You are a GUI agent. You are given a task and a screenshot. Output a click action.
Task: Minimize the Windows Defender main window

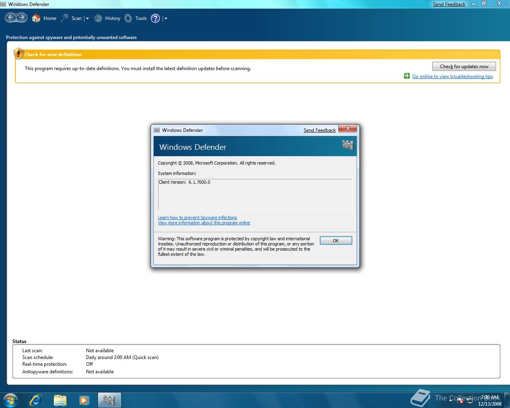point(474,4)
